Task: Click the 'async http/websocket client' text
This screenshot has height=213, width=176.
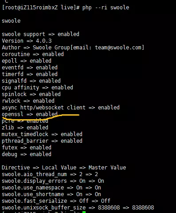Action: click(x=43, y=108)
